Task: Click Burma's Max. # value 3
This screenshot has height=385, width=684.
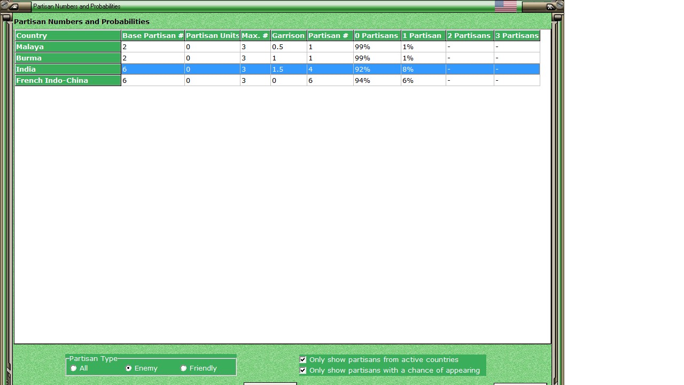Action: 255,58
